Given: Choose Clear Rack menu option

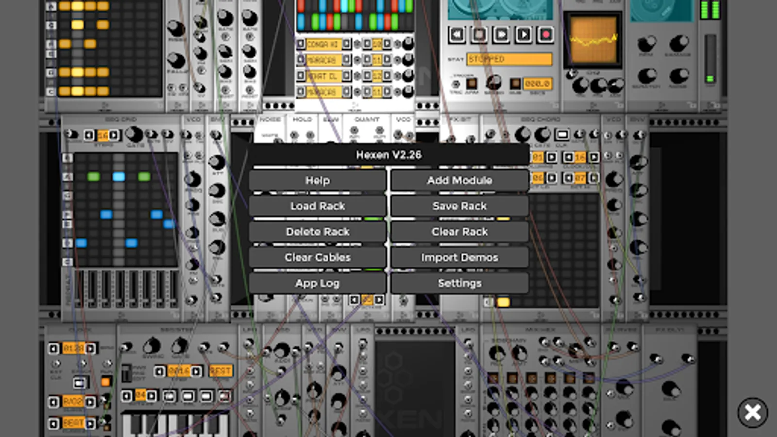Looking at the screenshot, I should [459, 232].
